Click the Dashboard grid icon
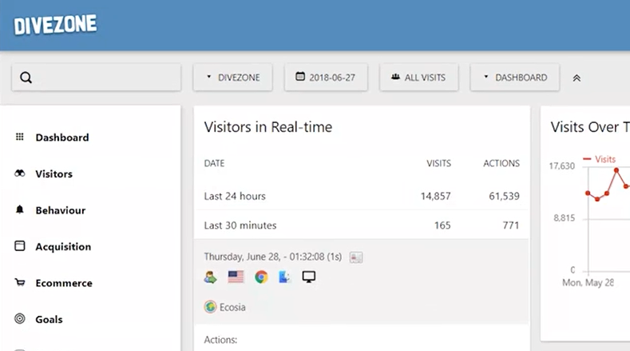 tap(20, 137)
